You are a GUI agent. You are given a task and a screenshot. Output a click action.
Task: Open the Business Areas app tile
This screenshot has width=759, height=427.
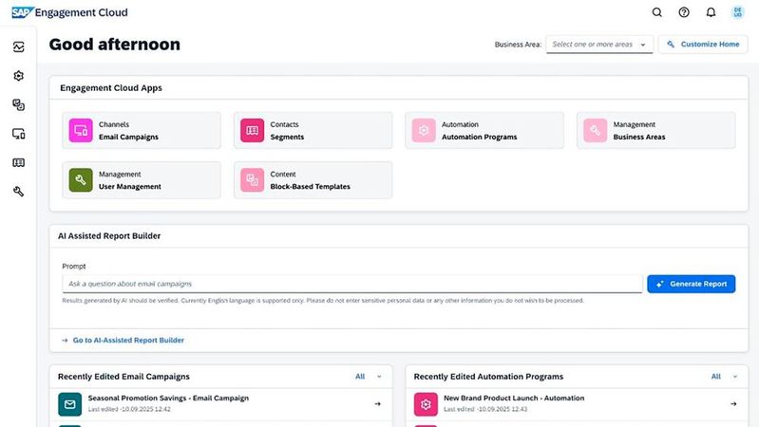pos(655,131)
